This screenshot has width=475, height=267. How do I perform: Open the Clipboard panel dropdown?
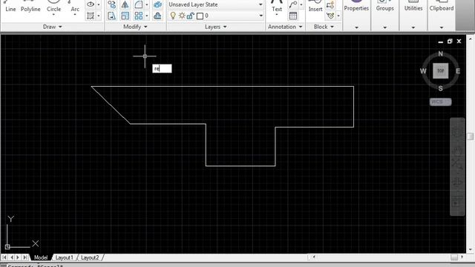442,27
